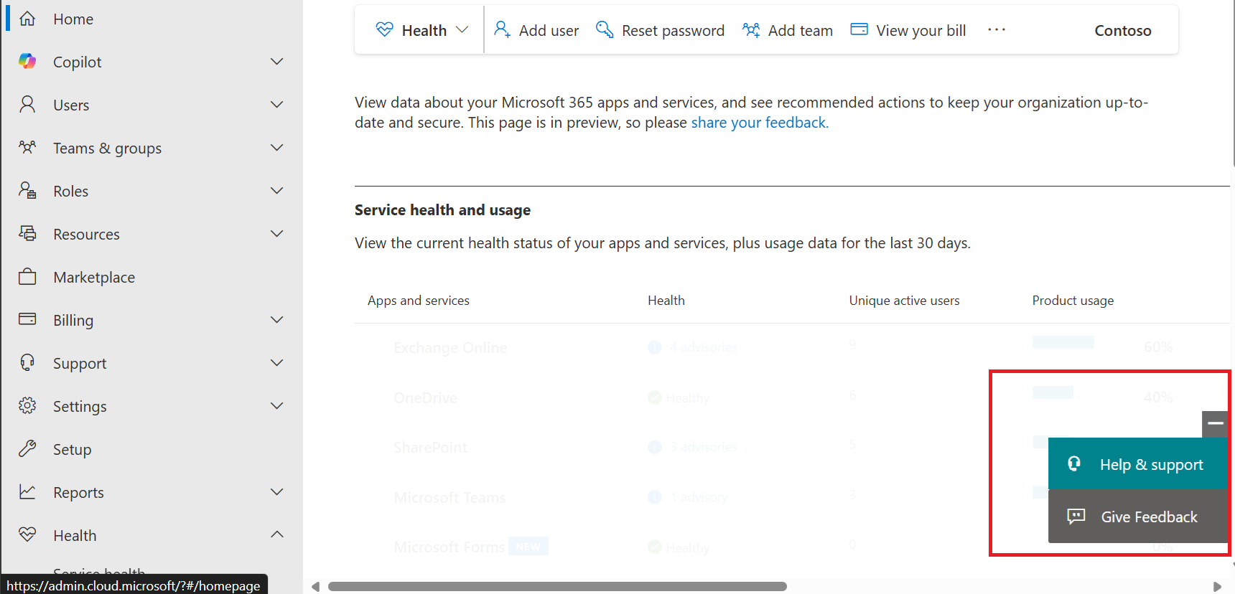Viewport: 1235px width, 594px height.
Task: Open Setup in navigation
Action: pos(72,450)
